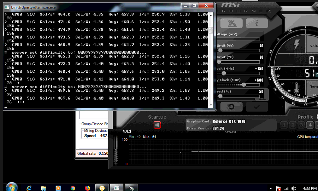Open volume speaker tray icon
318x191 pixels.
tap(294, 189)
